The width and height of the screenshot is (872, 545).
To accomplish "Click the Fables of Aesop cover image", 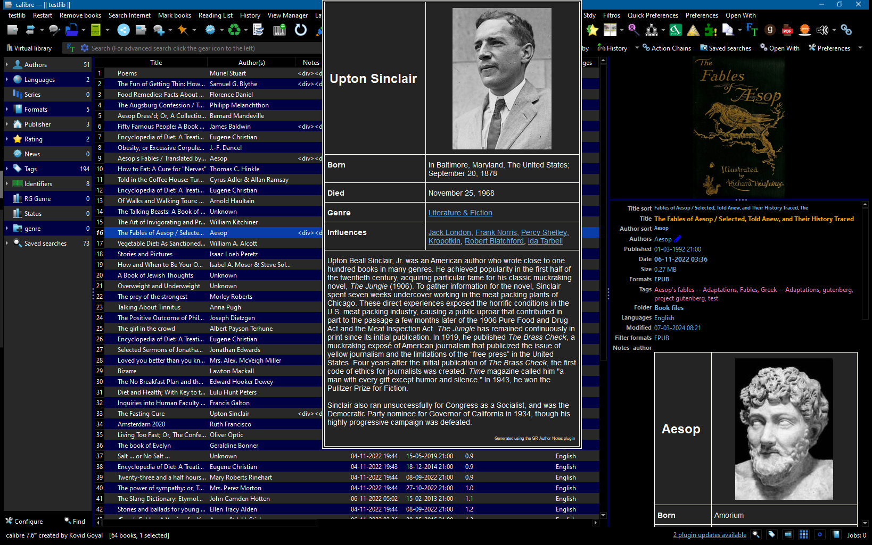I will [x=738, y=127].
